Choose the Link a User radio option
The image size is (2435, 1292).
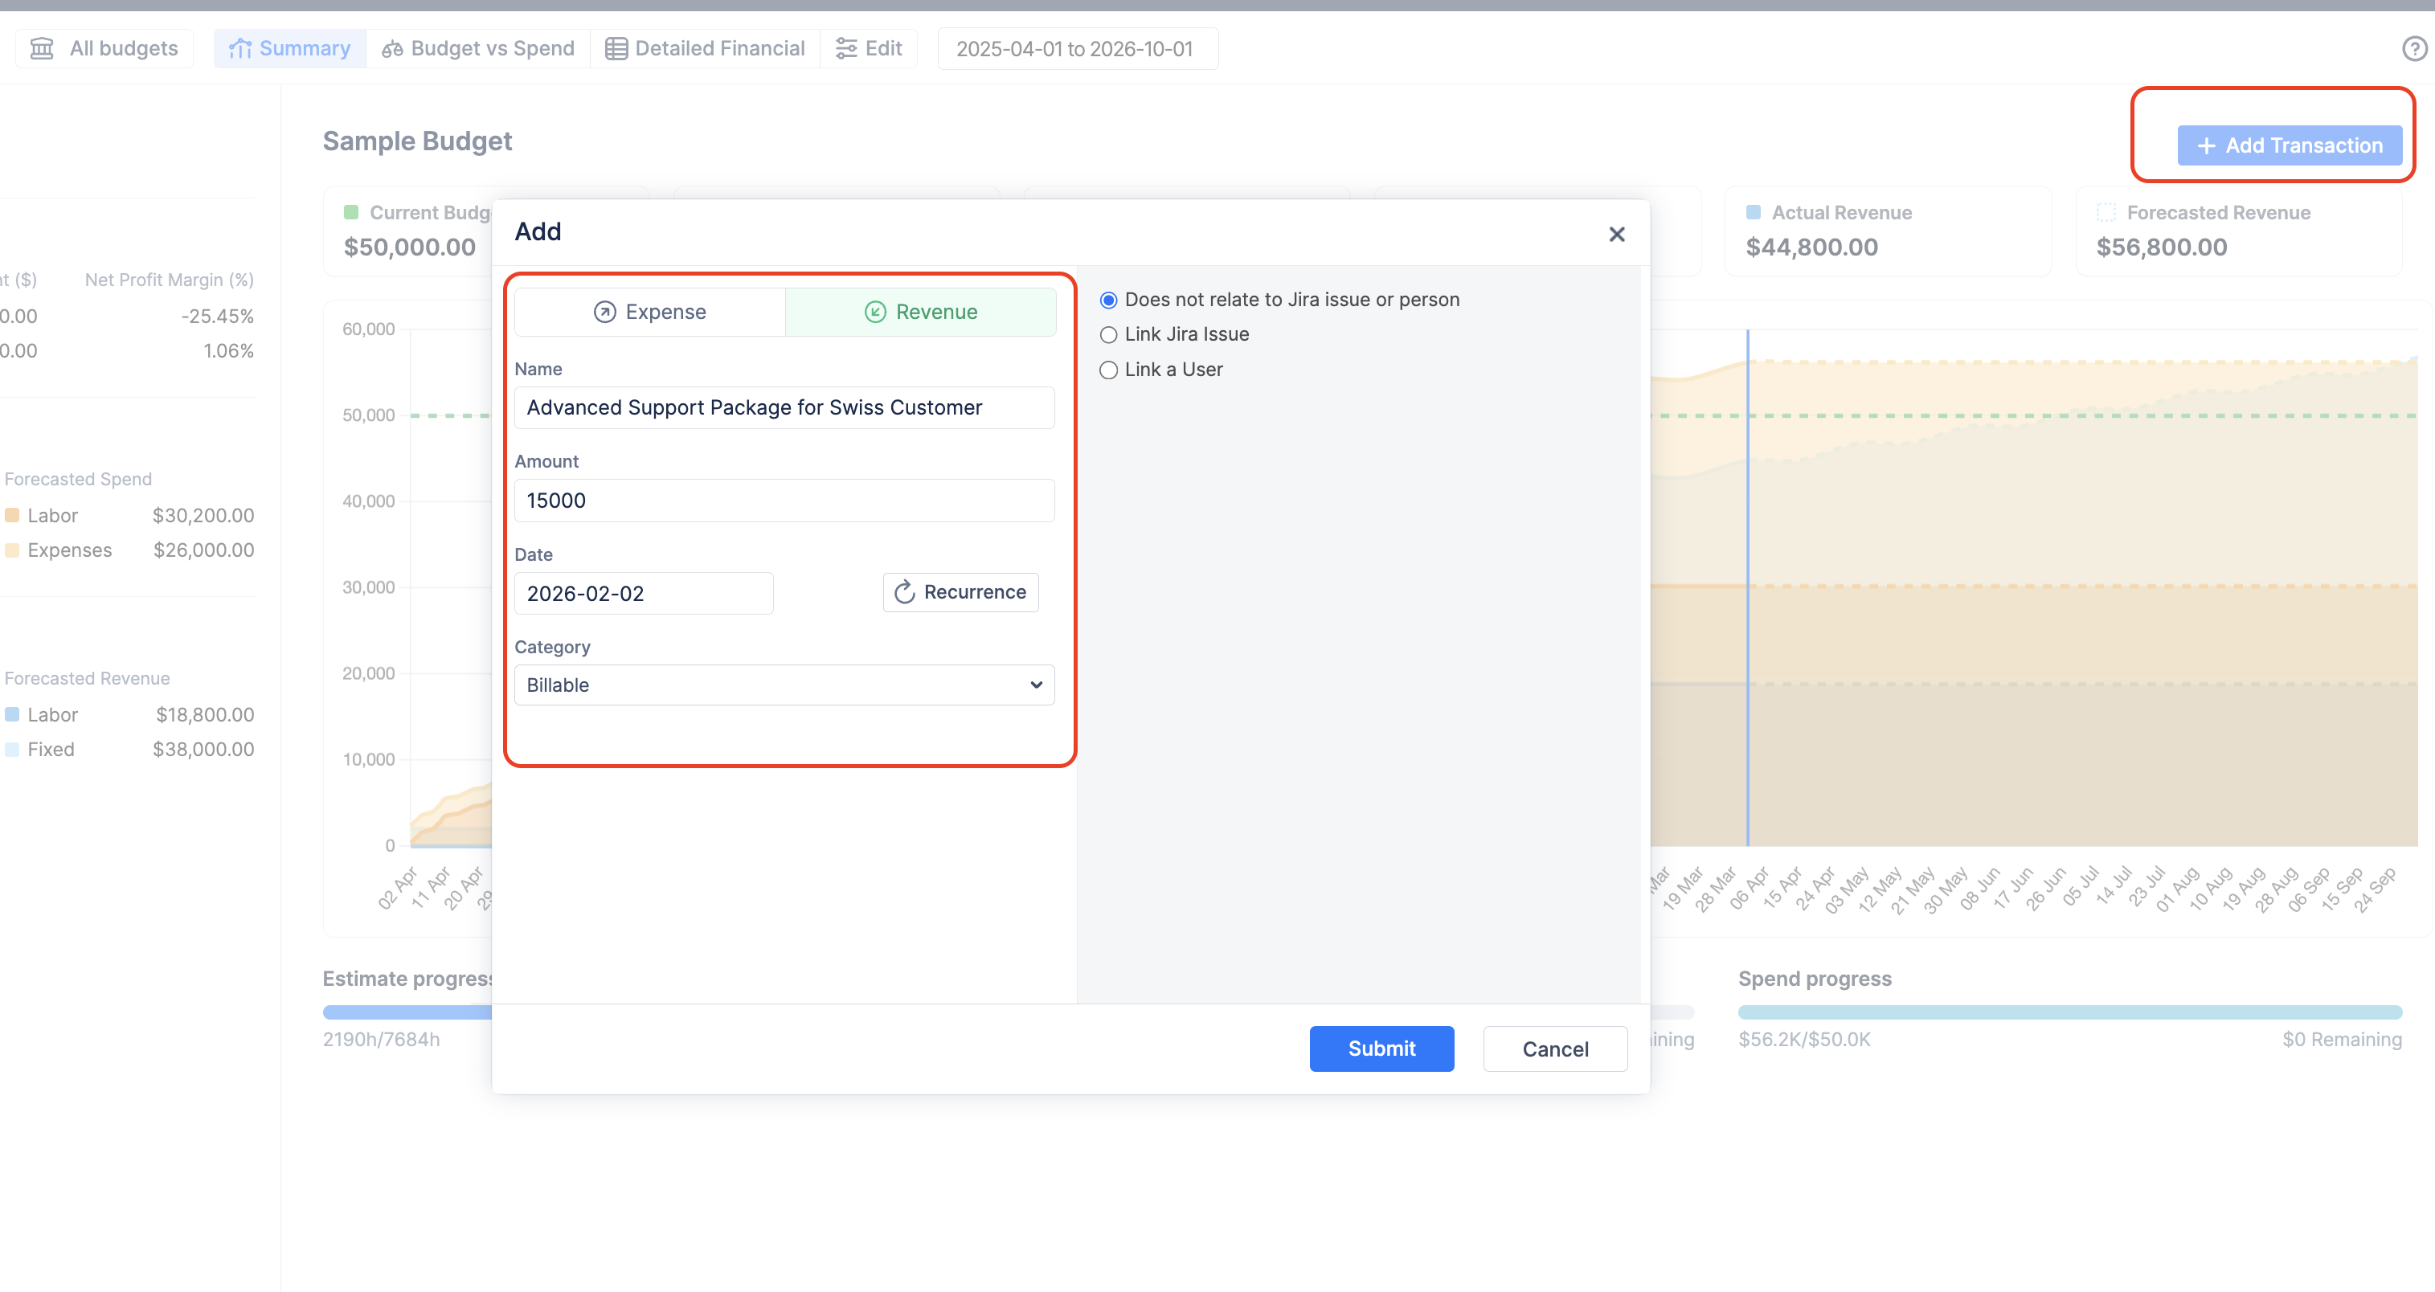1109,370
